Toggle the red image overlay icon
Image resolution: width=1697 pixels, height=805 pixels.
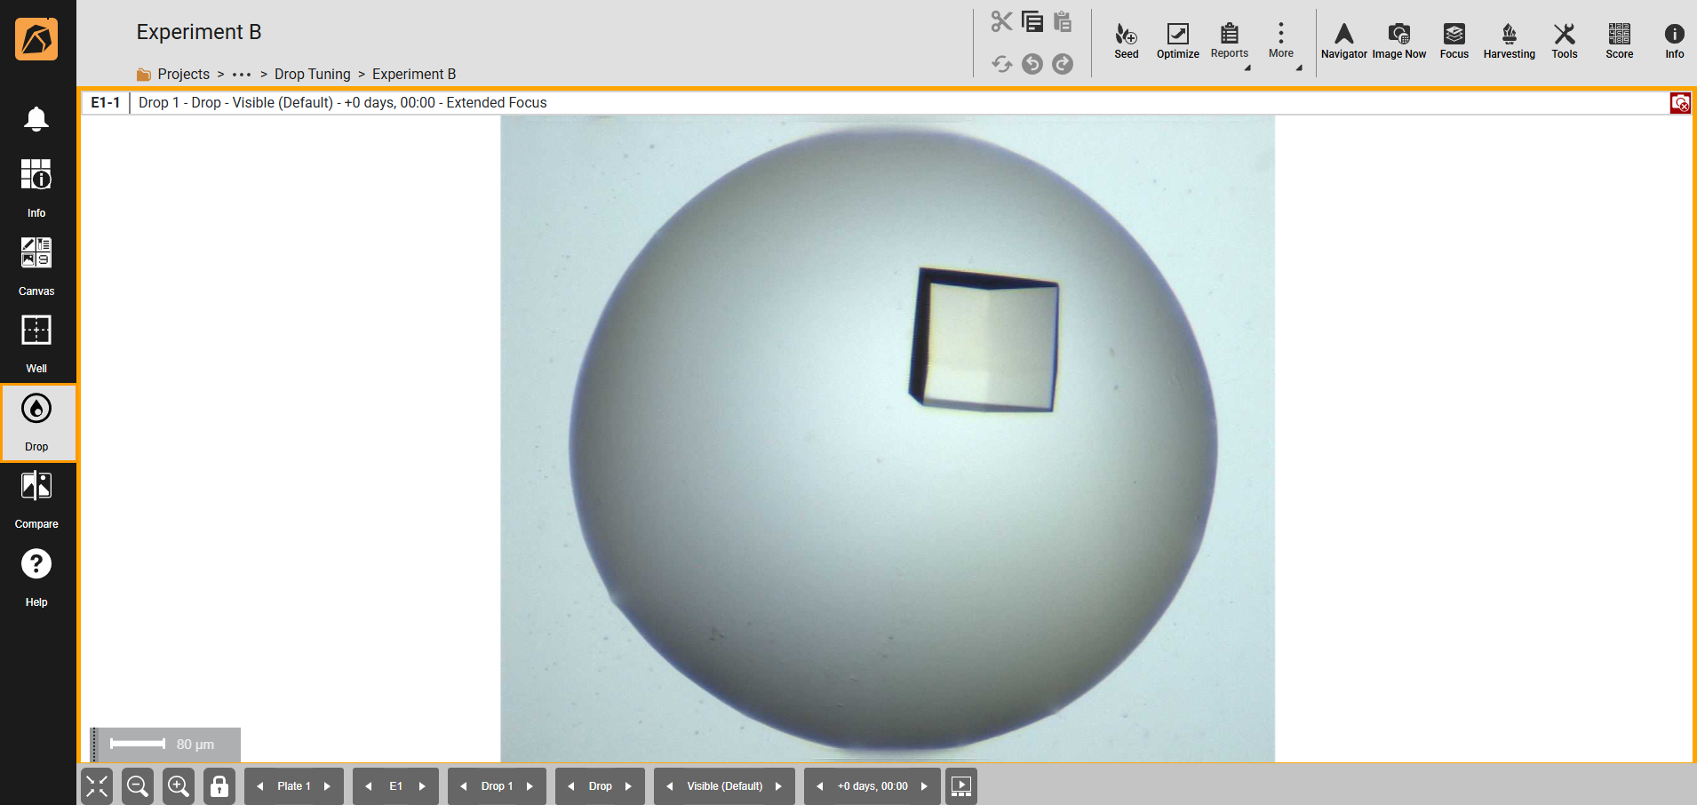[x=1679, y=103]
